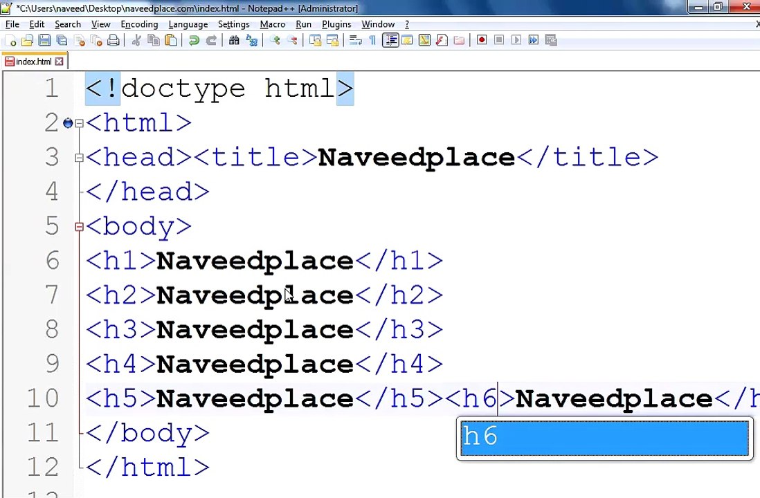This screenshot has height=498, width=760.
Task: Click the green Undo arrow icon
Action: (194, 40)
